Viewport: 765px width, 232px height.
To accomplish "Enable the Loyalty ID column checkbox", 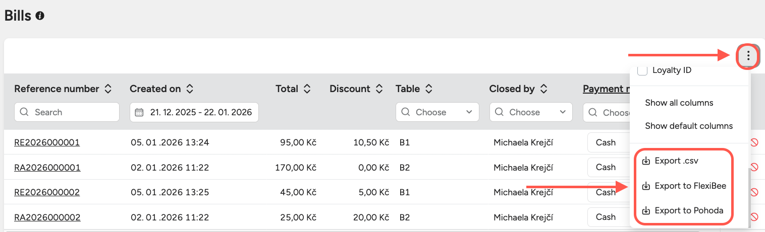I will point(642,70).
